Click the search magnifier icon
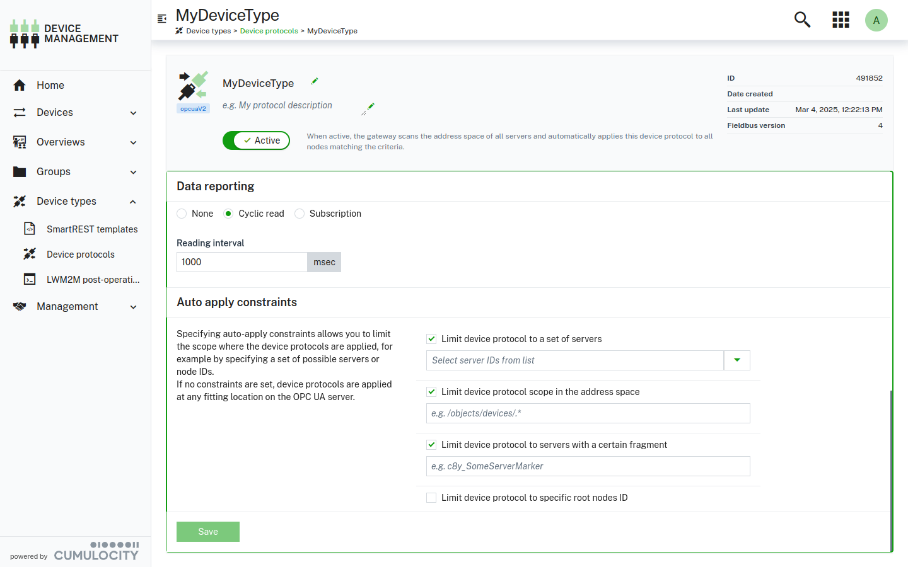Viewport: 908px width, 567px height. tap(802, 20)
